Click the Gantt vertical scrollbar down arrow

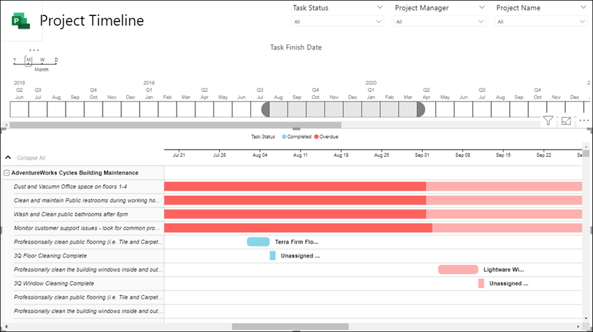click(586, 319)
